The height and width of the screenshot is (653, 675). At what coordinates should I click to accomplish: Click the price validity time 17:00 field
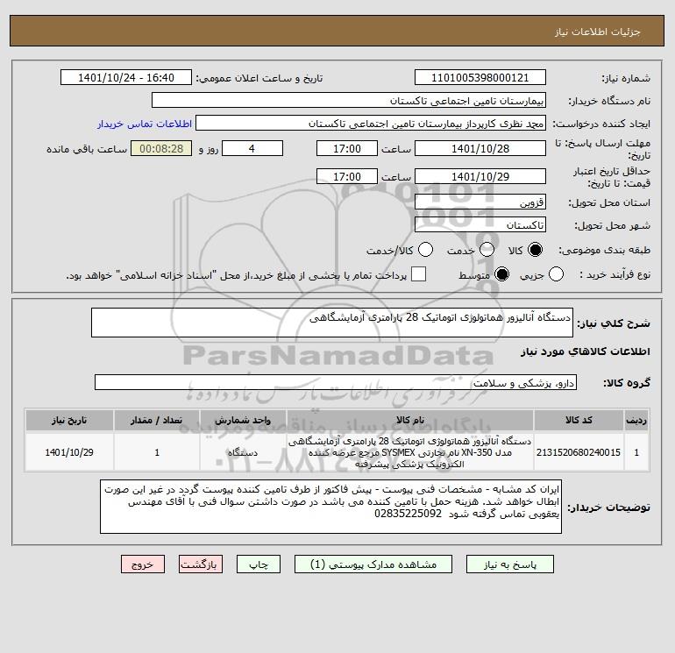point(347,176)
